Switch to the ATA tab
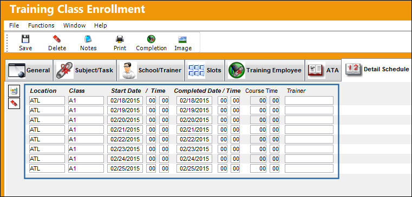This screenshot has height=197, width=412. (x=323, y=70)
